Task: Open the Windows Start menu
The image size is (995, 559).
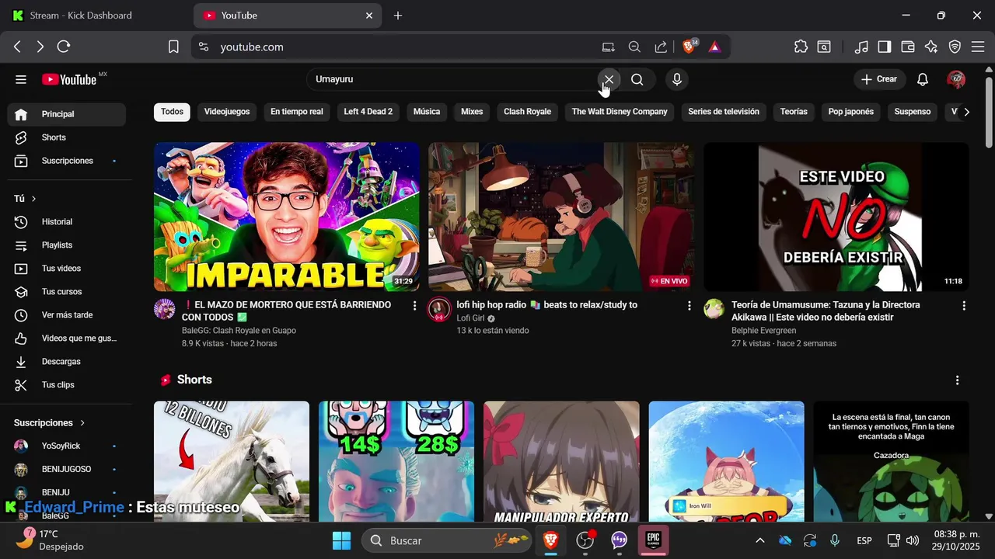Action: point(341,540)
